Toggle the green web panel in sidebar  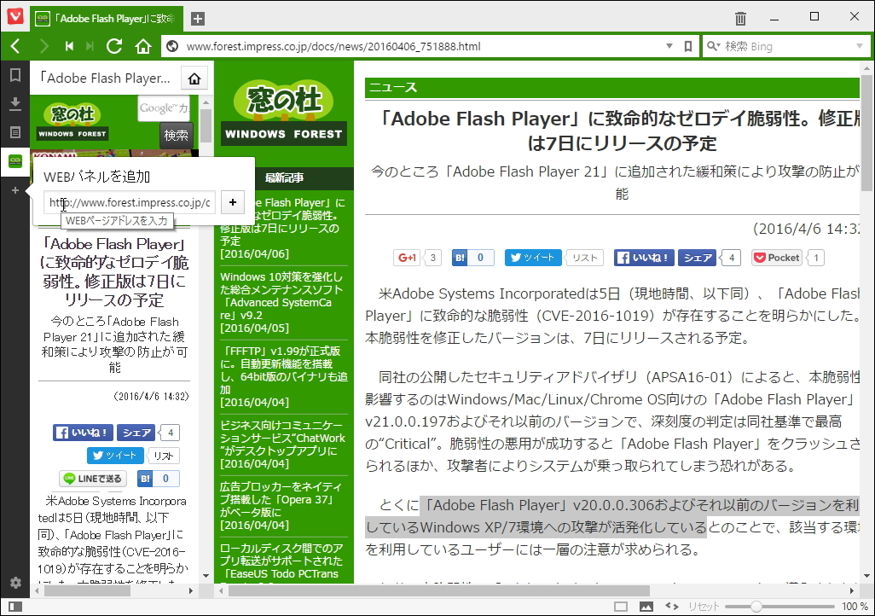(13, 160)
